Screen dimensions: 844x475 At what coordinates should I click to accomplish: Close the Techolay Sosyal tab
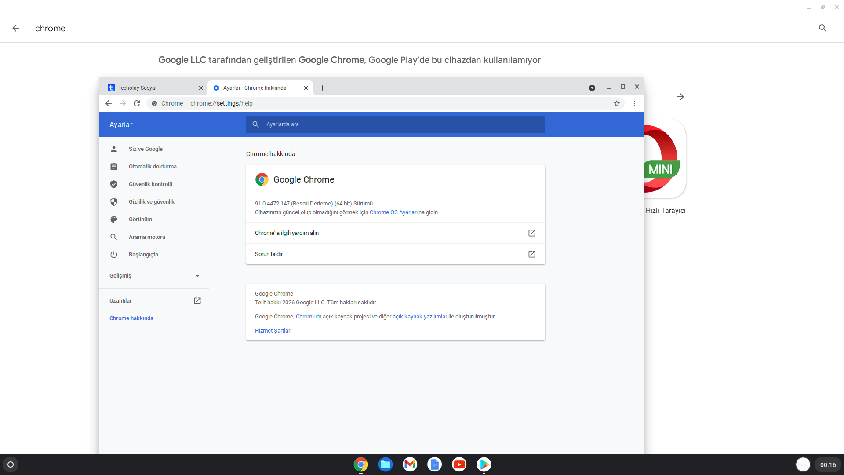(201, 88)
